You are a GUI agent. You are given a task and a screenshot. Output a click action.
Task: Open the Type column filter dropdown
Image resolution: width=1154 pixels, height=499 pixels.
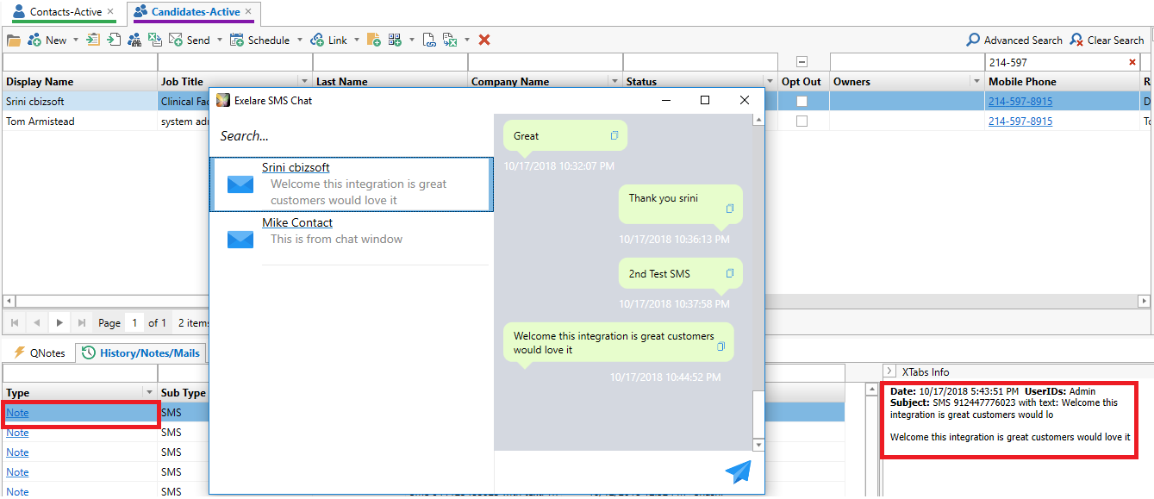coord(149,392)
